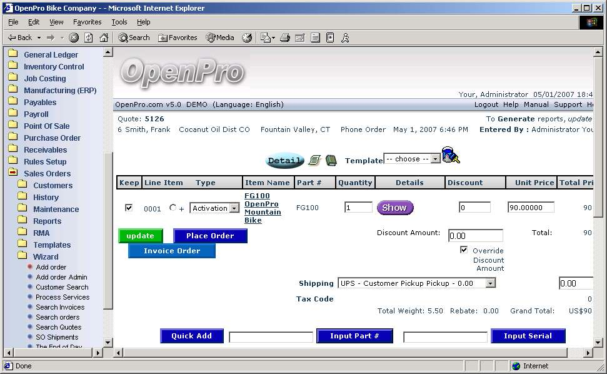Open the History toolbar icon
This screenshot has width=607, height=374.
point(247,38)
